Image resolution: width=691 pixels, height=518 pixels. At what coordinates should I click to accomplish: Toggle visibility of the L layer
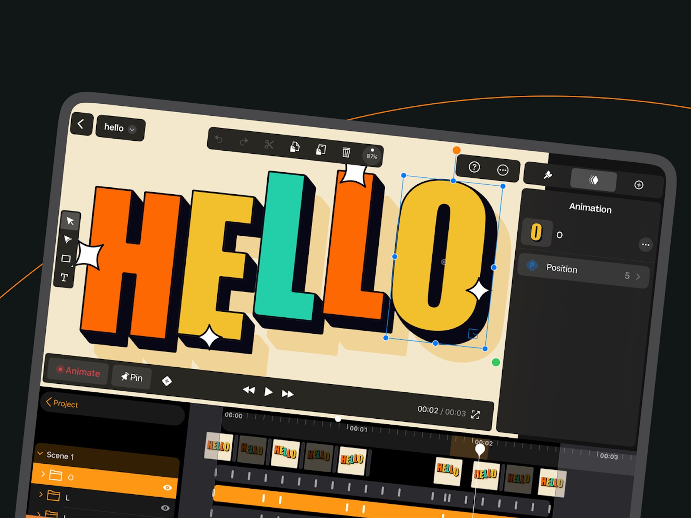point(165,508)
